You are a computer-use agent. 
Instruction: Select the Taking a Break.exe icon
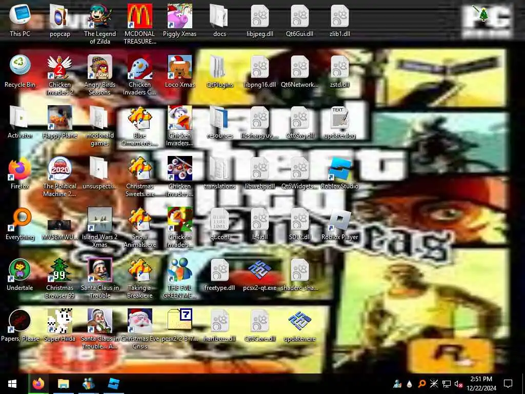tap(139, 270)
